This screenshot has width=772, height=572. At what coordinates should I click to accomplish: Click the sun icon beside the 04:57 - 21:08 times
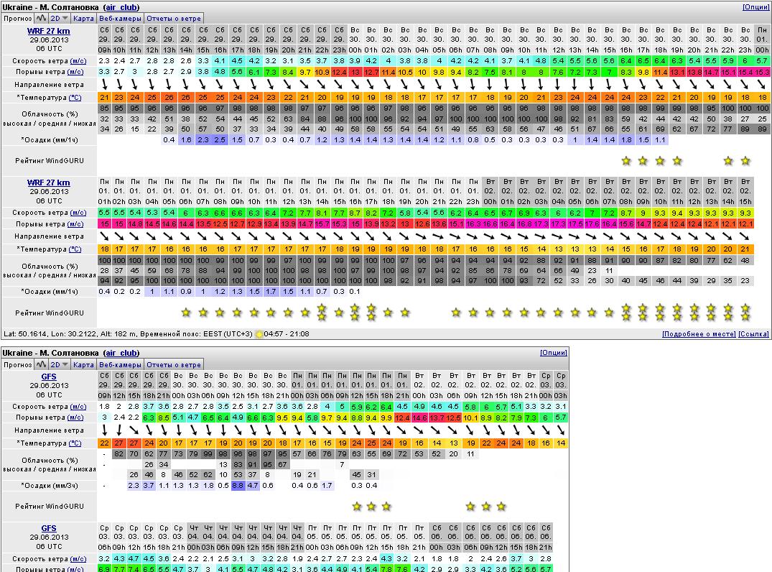click(x=259, y=334)
